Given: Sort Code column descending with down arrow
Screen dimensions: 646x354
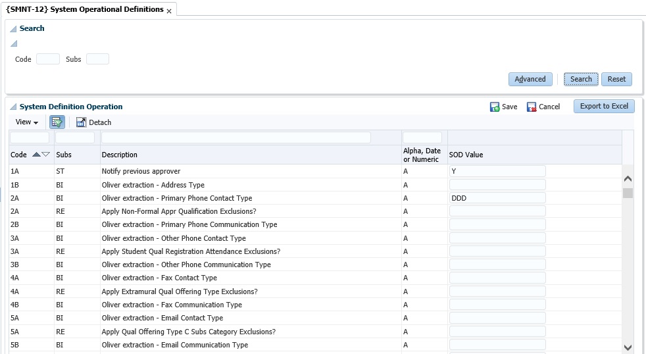Looking at the screenshot, I should pos(45,155).
